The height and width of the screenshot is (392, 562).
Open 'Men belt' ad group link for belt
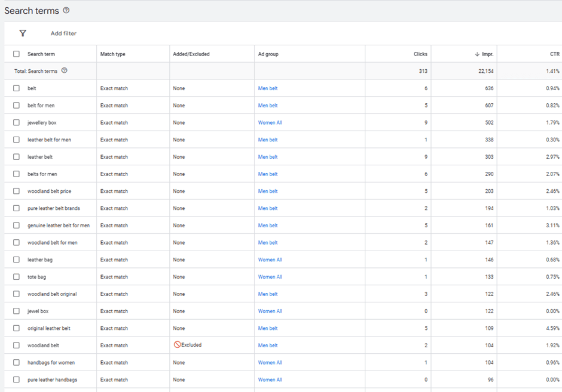click(268, 88)
